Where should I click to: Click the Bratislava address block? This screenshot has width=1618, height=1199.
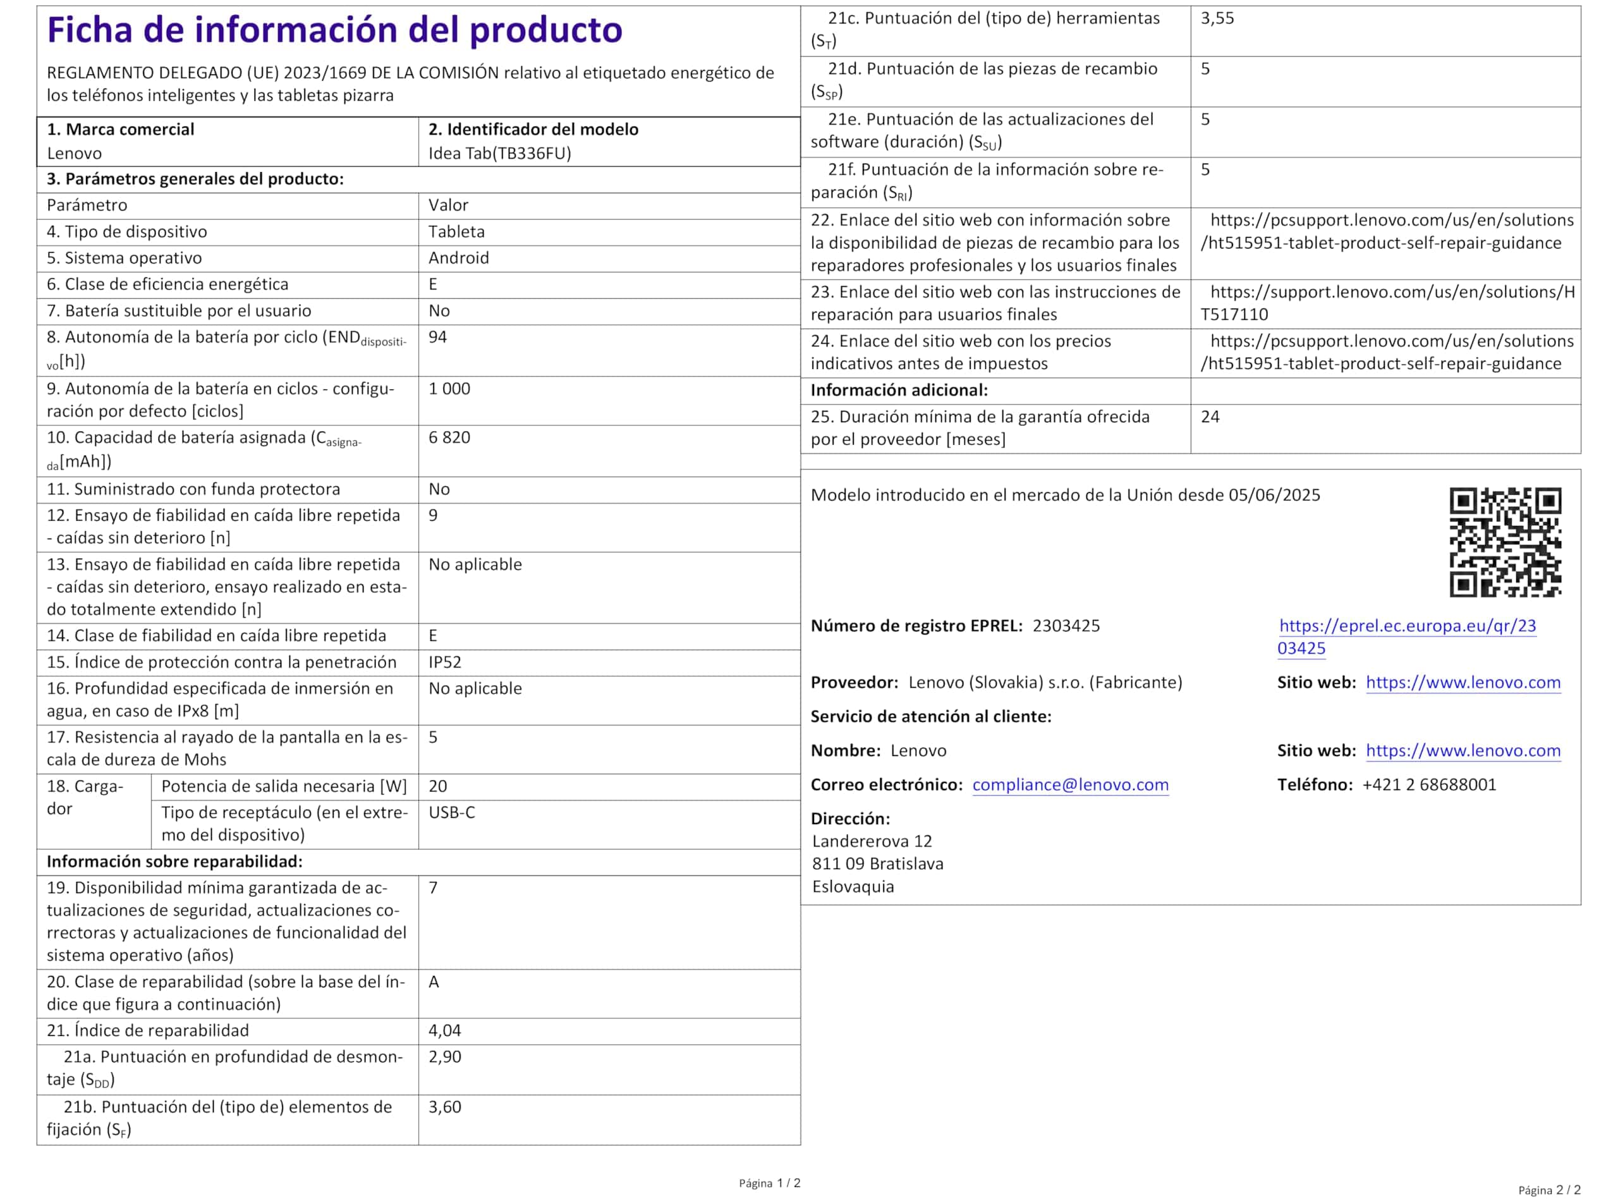coord(878,863)
